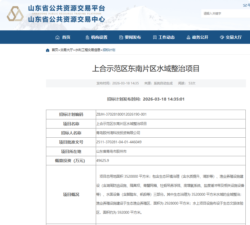Click the news icon next to 要闻发布

coord(121,37)
